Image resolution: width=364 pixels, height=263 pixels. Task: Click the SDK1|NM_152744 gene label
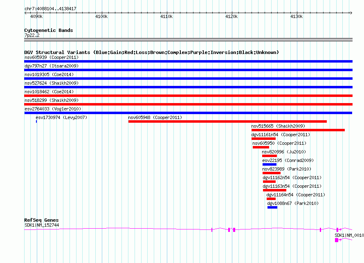click(x=41, y=225)
